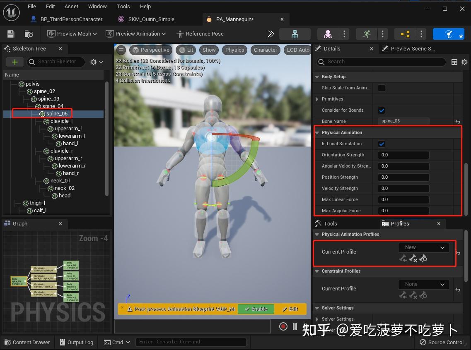This screenshot has width=471, height=350.
Task: Click the Enable button in the warning banner
Action: coord(256,309)
